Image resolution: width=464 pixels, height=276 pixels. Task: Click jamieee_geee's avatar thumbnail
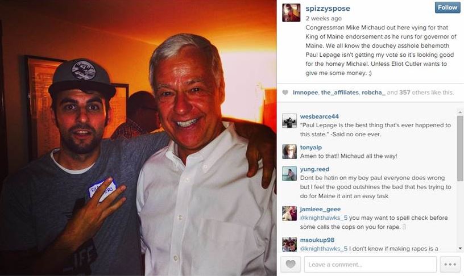click(289, 214)
